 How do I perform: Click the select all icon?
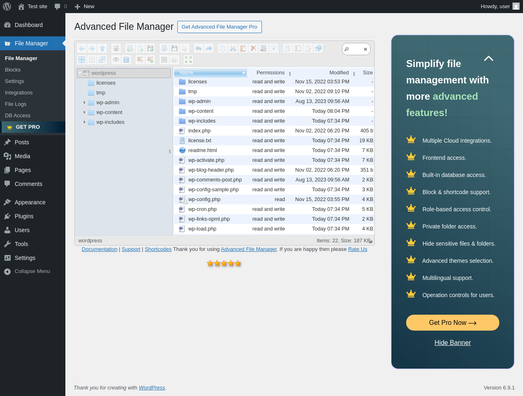pyautogui.click(x=82, y=60)
